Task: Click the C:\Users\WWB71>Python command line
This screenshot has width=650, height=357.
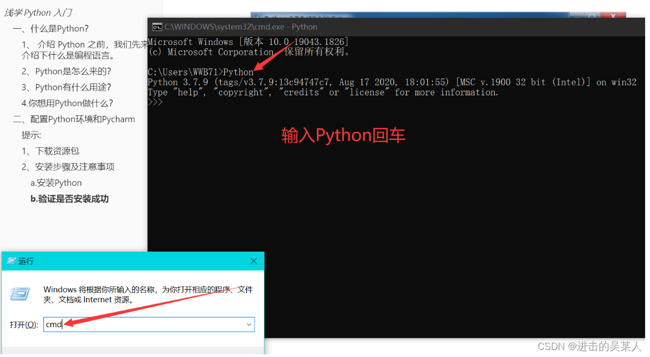Action: 201,72
